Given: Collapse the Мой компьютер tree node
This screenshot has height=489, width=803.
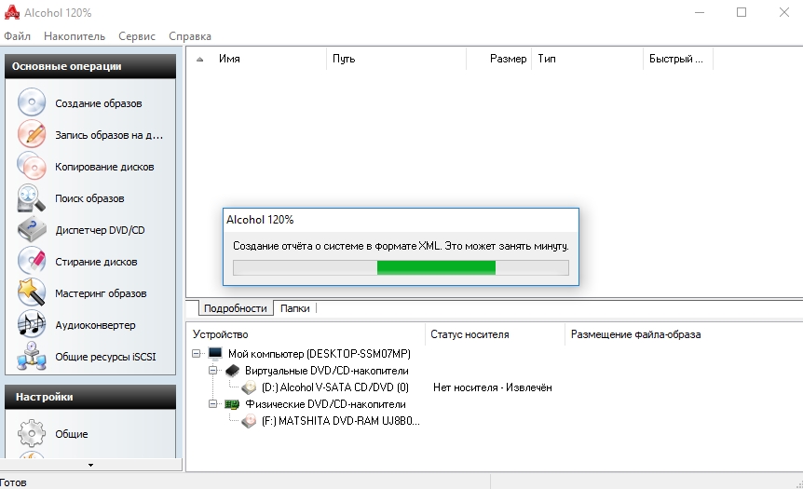Looking at the screenshot, I should [197, 353].
